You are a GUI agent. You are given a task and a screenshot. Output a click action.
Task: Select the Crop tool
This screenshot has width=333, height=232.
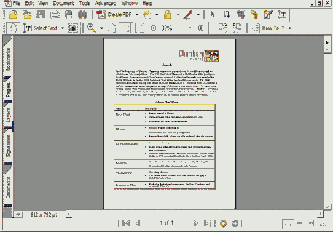tap(240, 14)
